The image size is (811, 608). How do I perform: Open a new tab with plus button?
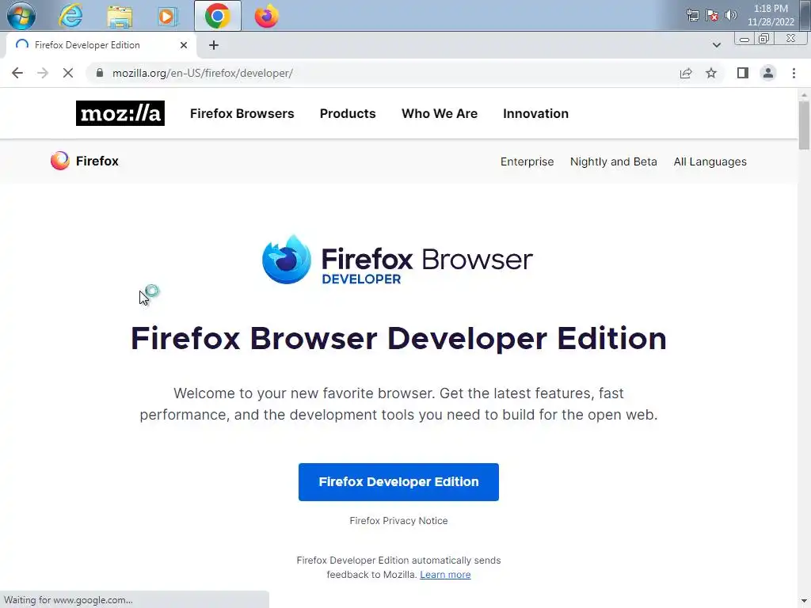click(214, 45)
